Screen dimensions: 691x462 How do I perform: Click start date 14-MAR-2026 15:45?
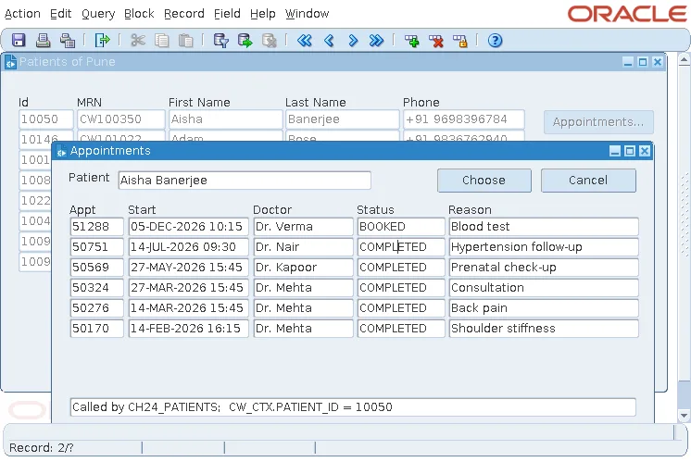point(188,308)
